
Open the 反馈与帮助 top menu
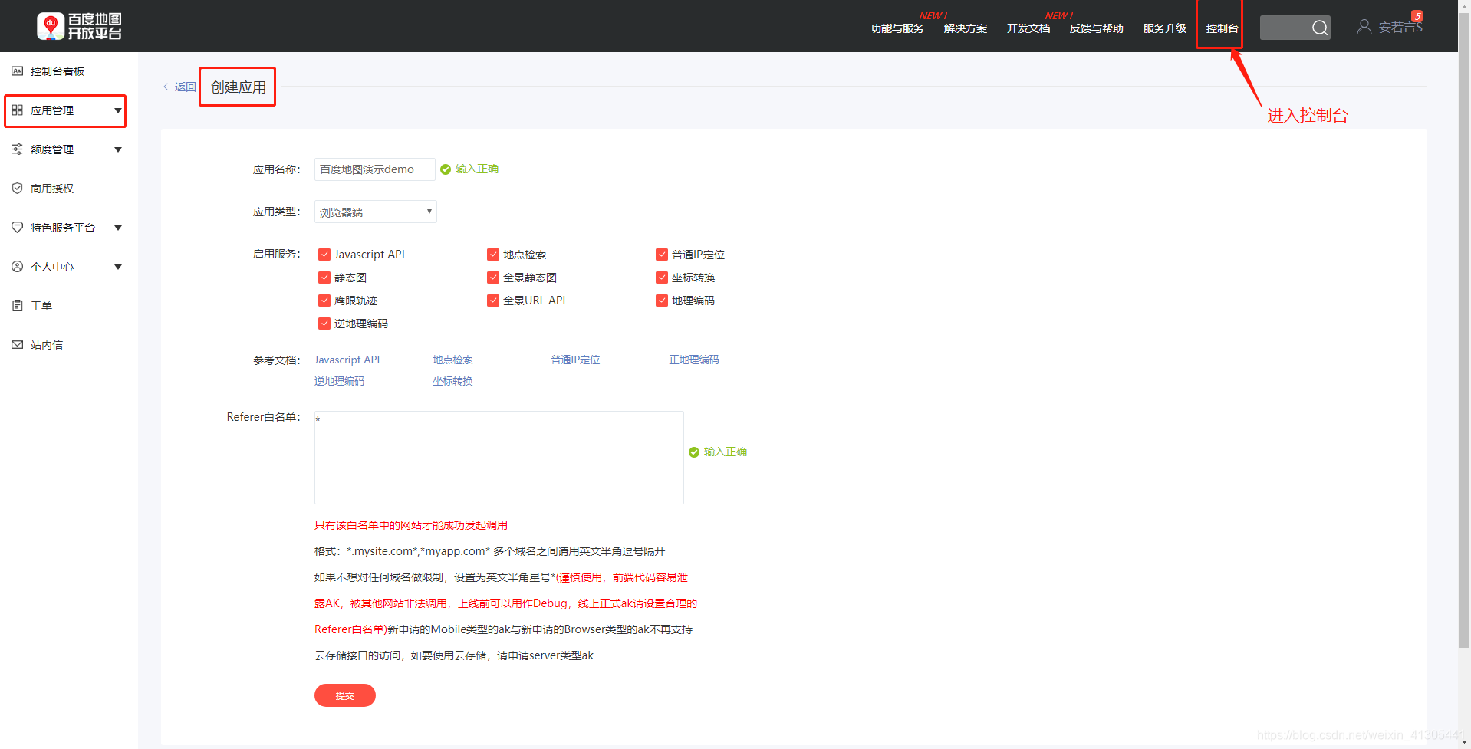pyautogui.click(x=1096, y=28)
